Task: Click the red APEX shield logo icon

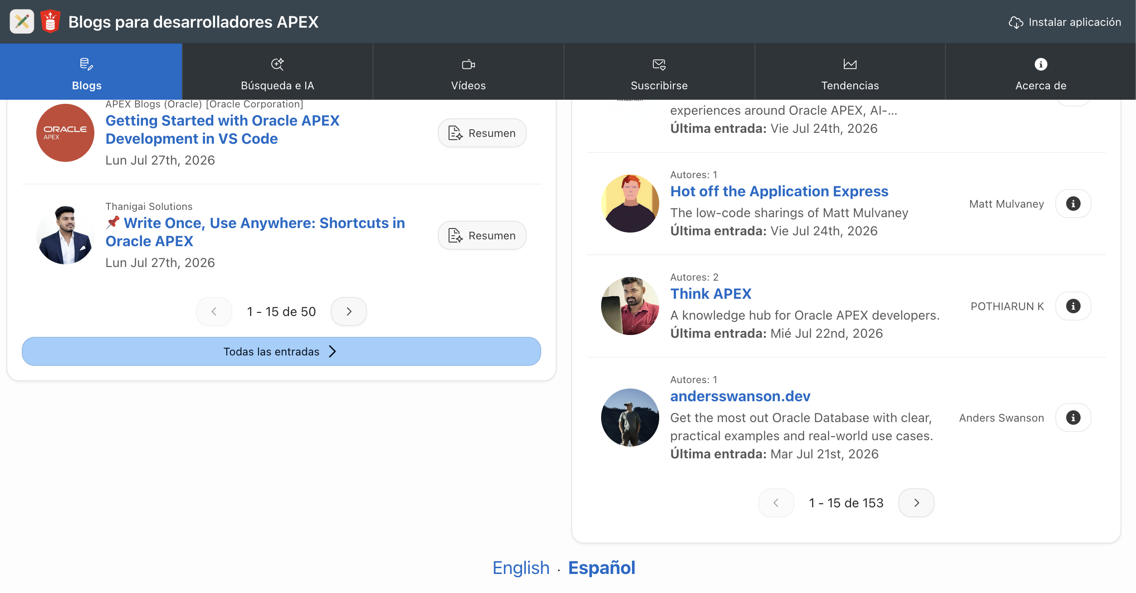Action: 50,21
